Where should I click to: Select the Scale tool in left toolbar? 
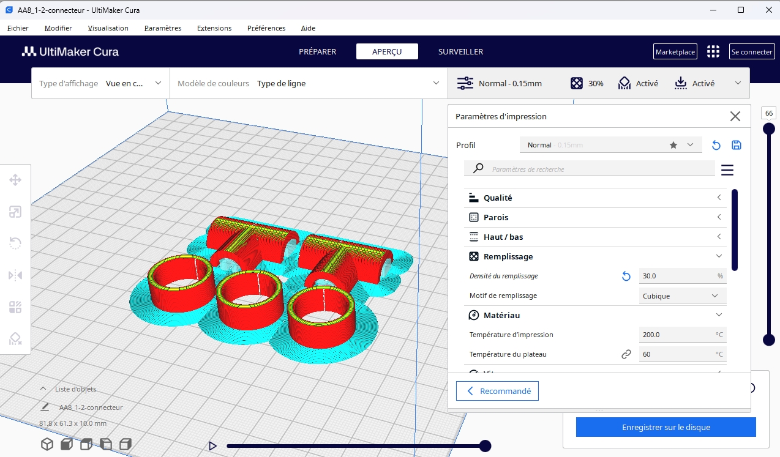pyautogui.click(x=15, y=212)
